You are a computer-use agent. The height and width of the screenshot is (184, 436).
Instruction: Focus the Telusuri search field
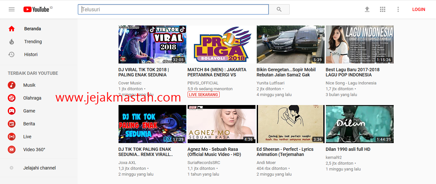pyautogui.click(x=173, y=9)
